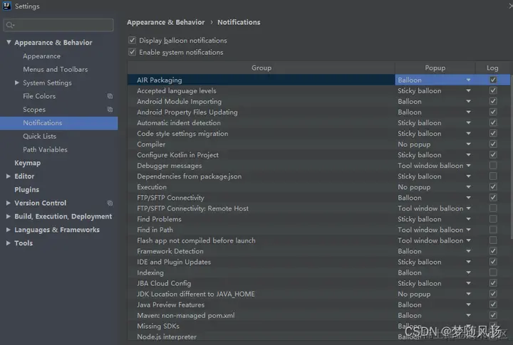Expand Version Control section arrow
513x345 pixels.
(x=9, y=203)
